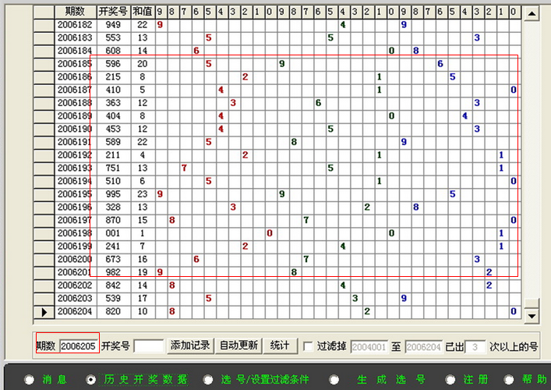Click the 和值 cell in row 2006198

point(143,233)
